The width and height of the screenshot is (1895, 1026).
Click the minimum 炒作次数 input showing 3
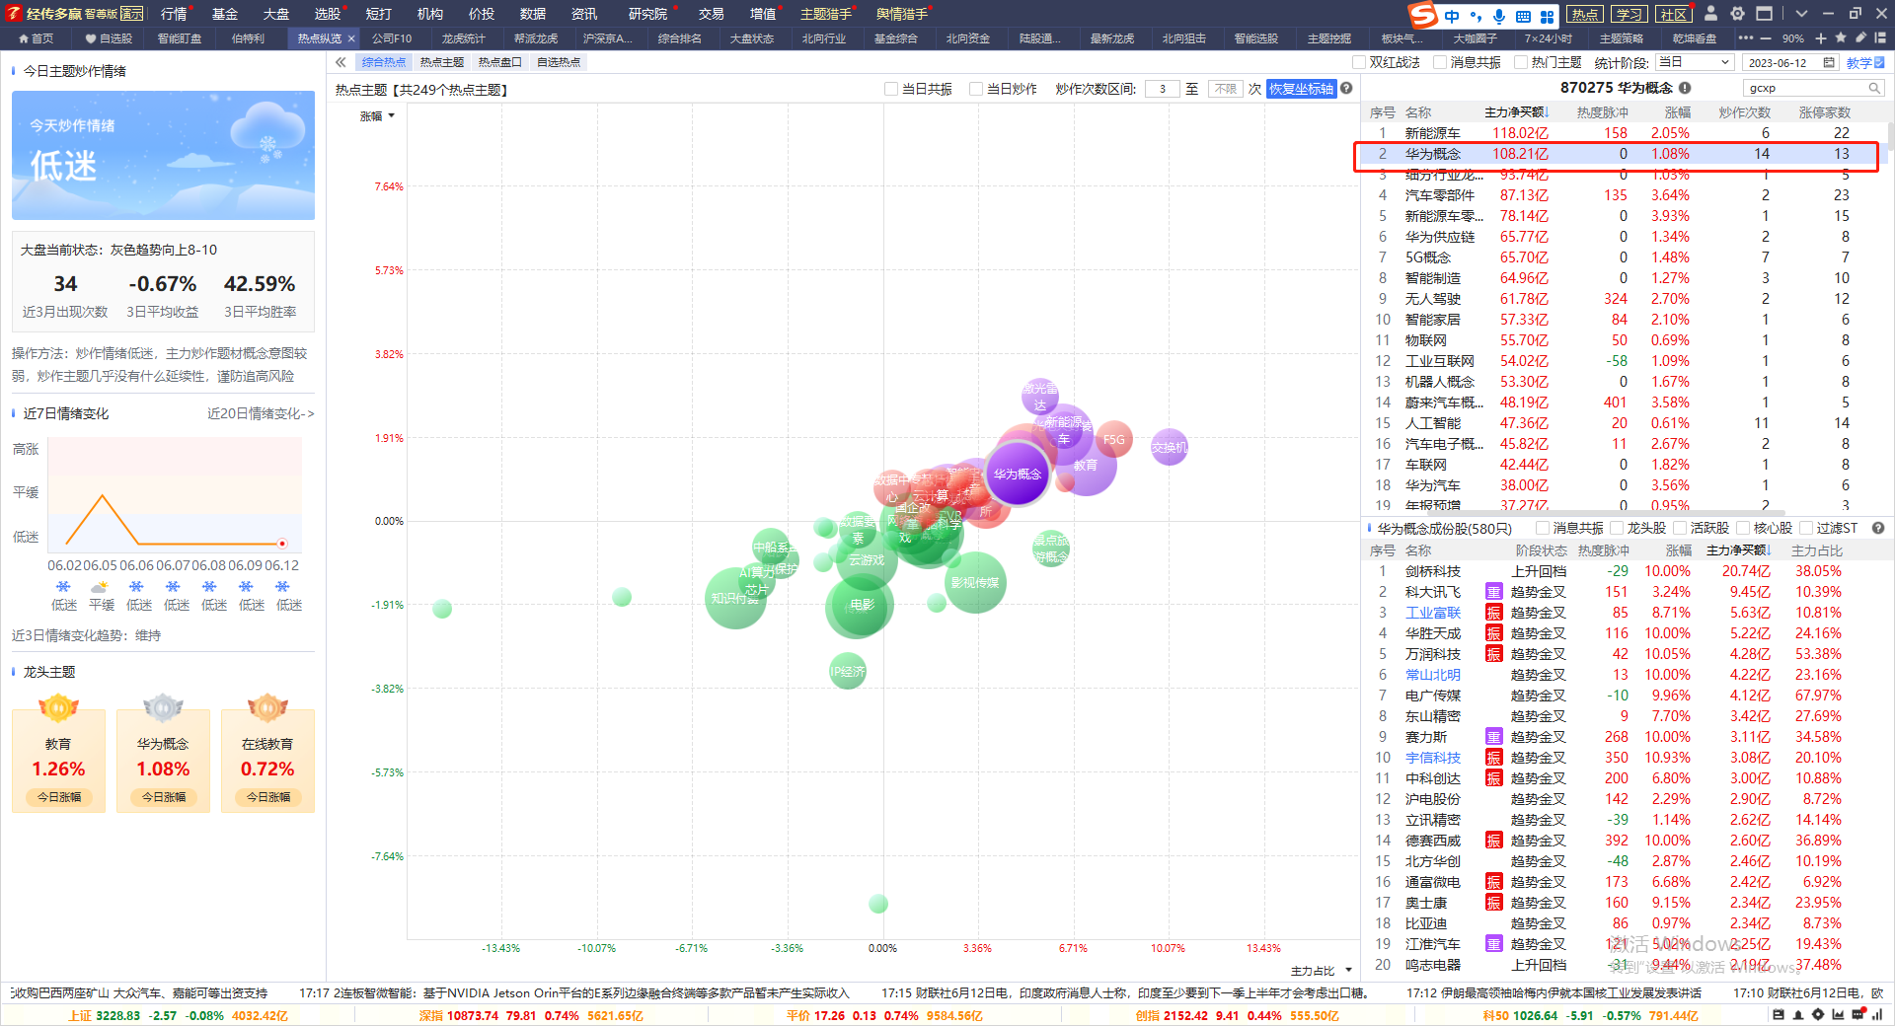1162,89
